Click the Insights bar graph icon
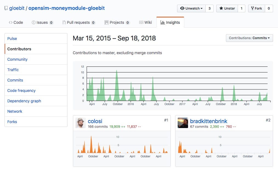The height and width of the screenshot is (174, 278). (x=163, y=22)
